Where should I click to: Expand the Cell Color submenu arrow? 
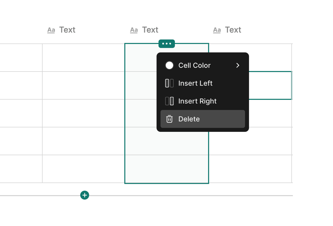(238, 65)
